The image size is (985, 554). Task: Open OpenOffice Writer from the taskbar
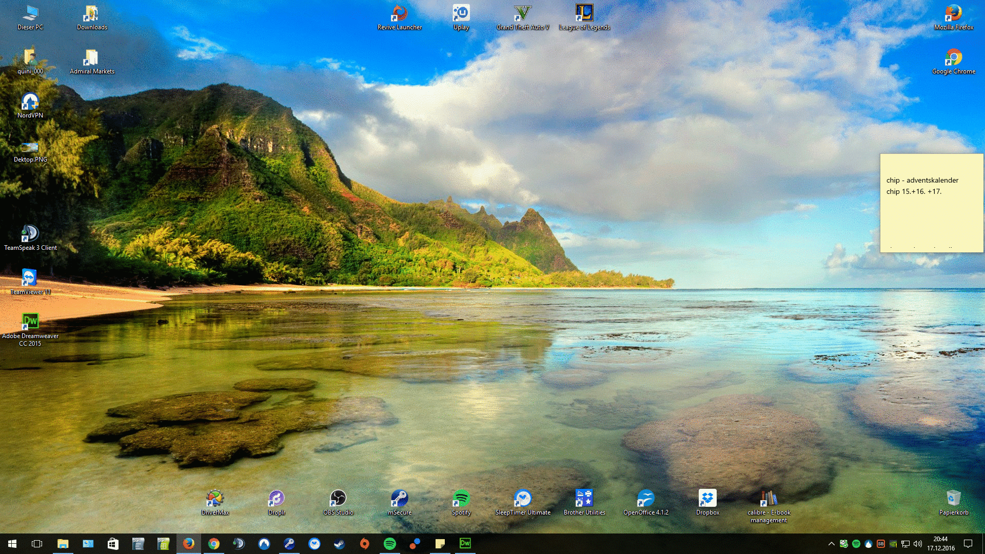point(138,544)
